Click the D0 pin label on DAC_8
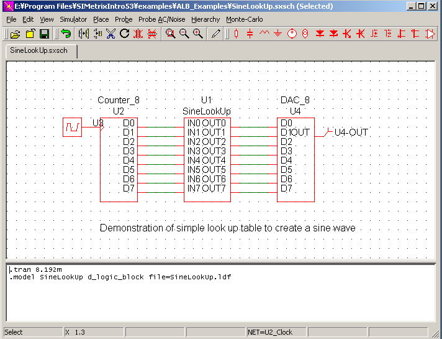Viewport: 442px width, 339px height. [286, 123]
